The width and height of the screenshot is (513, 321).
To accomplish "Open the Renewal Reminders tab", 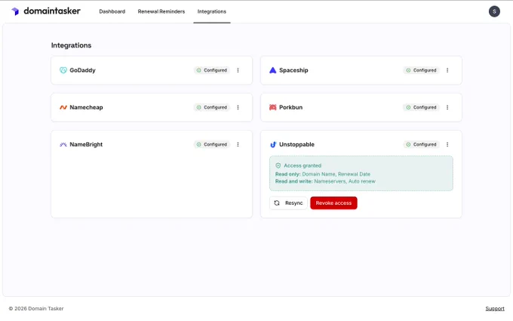I will [161, 11].
